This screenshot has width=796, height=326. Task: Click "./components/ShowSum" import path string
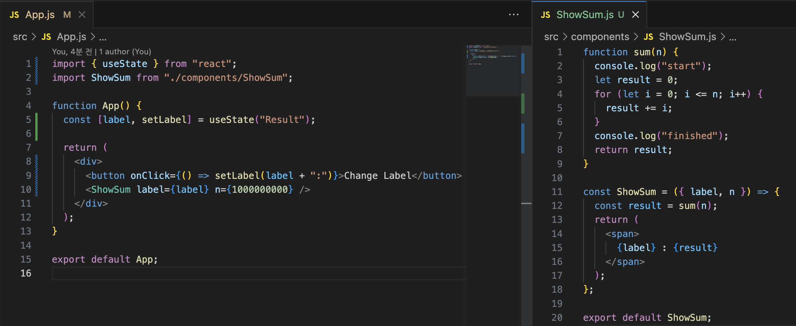pyautogui.click(x=226, y=78)
